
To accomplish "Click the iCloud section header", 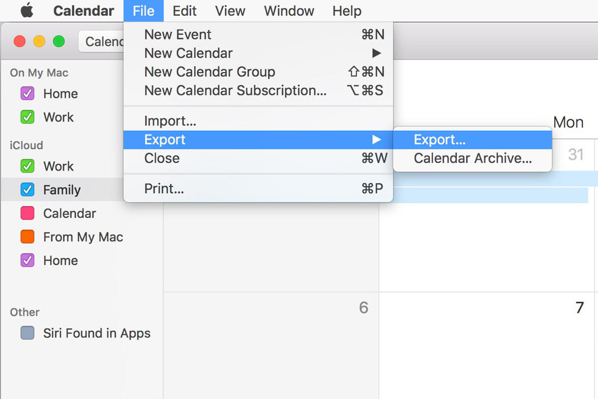I will point(26,145).
